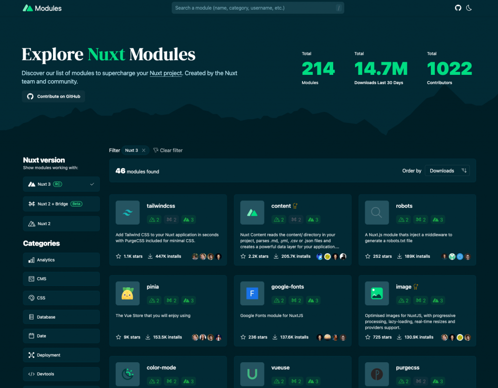Click the content 2.2K stars icon
The height and width of the screenshot is (388, 498).
point(243,256)
